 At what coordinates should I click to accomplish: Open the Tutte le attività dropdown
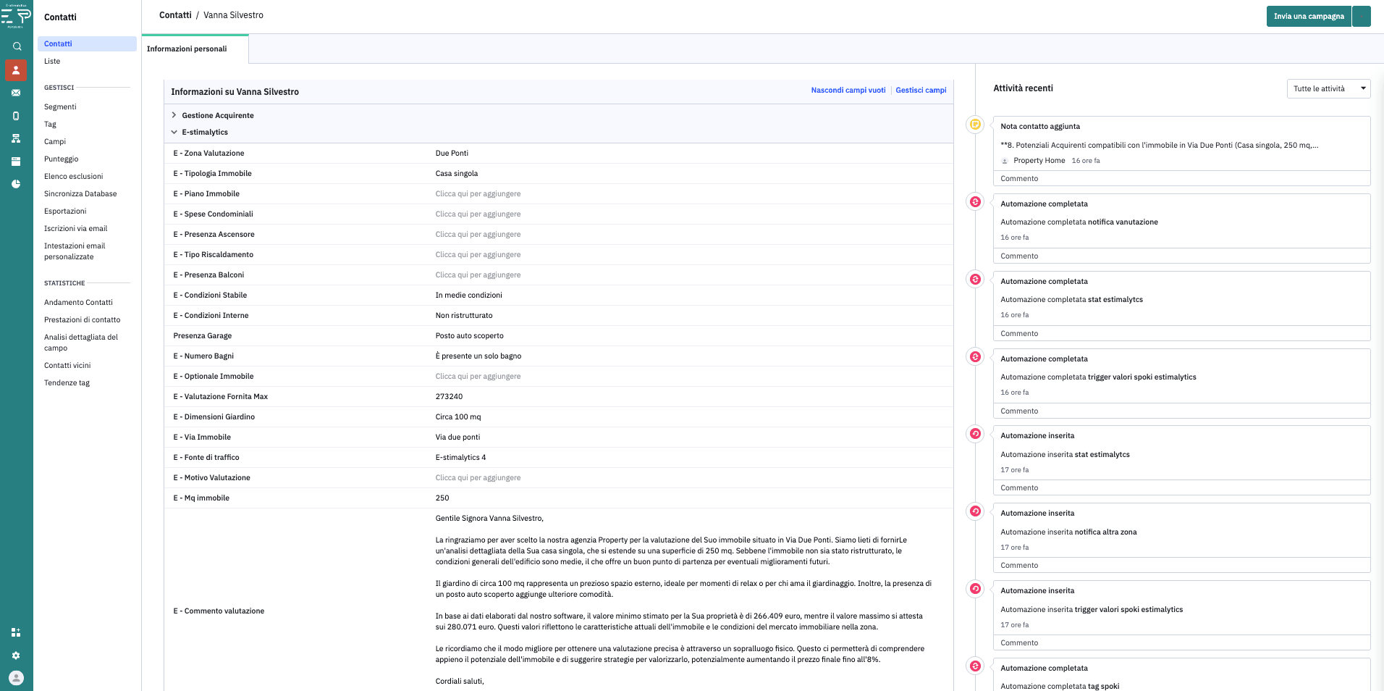pos(1328,88)
